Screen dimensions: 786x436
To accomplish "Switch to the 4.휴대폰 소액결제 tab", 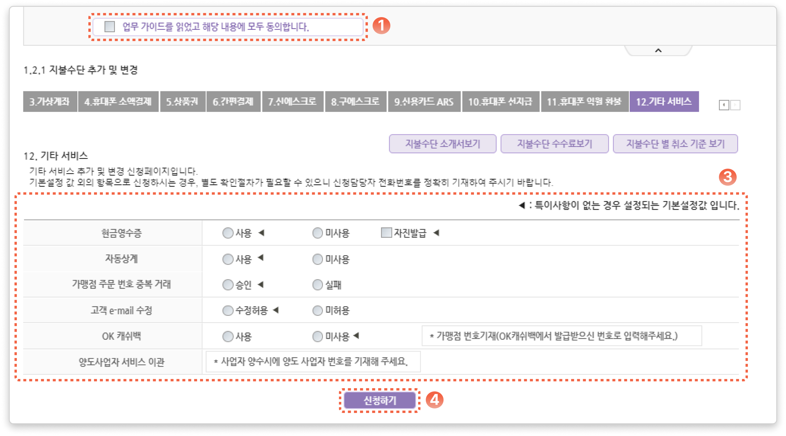I will click(x=118, y=102).
